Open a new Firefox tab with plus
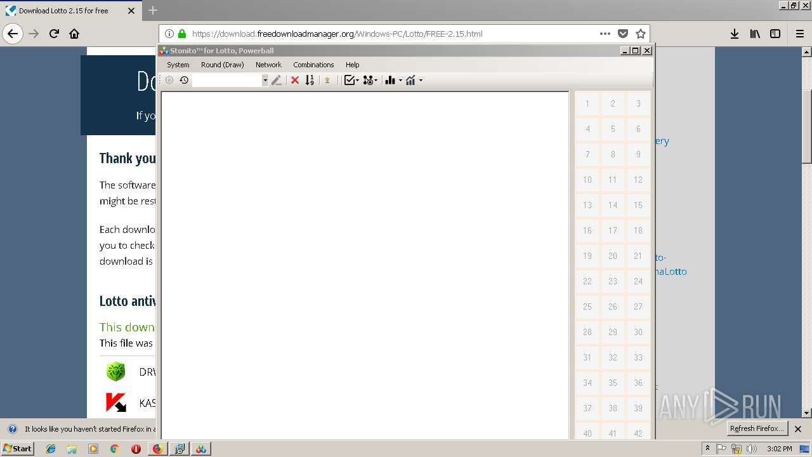 coord(153,10)
